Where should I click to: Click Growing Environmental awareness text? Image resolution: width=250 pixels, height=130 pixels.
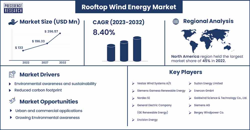pyautogui.click(x=47, y=118)
